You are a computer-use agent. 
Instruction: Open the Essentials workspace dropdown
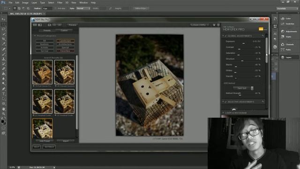click(x=287, y=8)
